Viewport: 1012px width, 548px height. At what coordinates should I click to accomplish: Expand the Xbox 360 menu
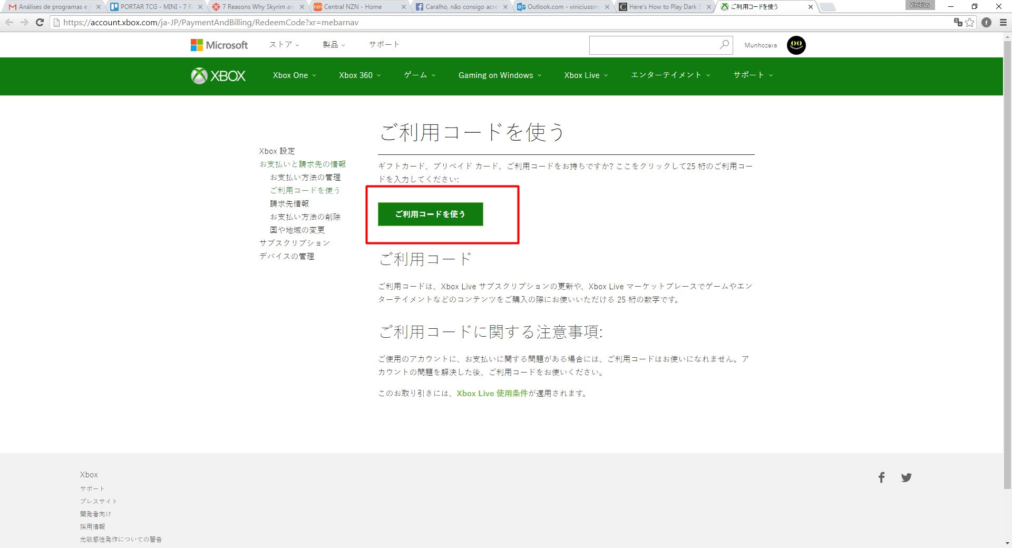(360, 75)
